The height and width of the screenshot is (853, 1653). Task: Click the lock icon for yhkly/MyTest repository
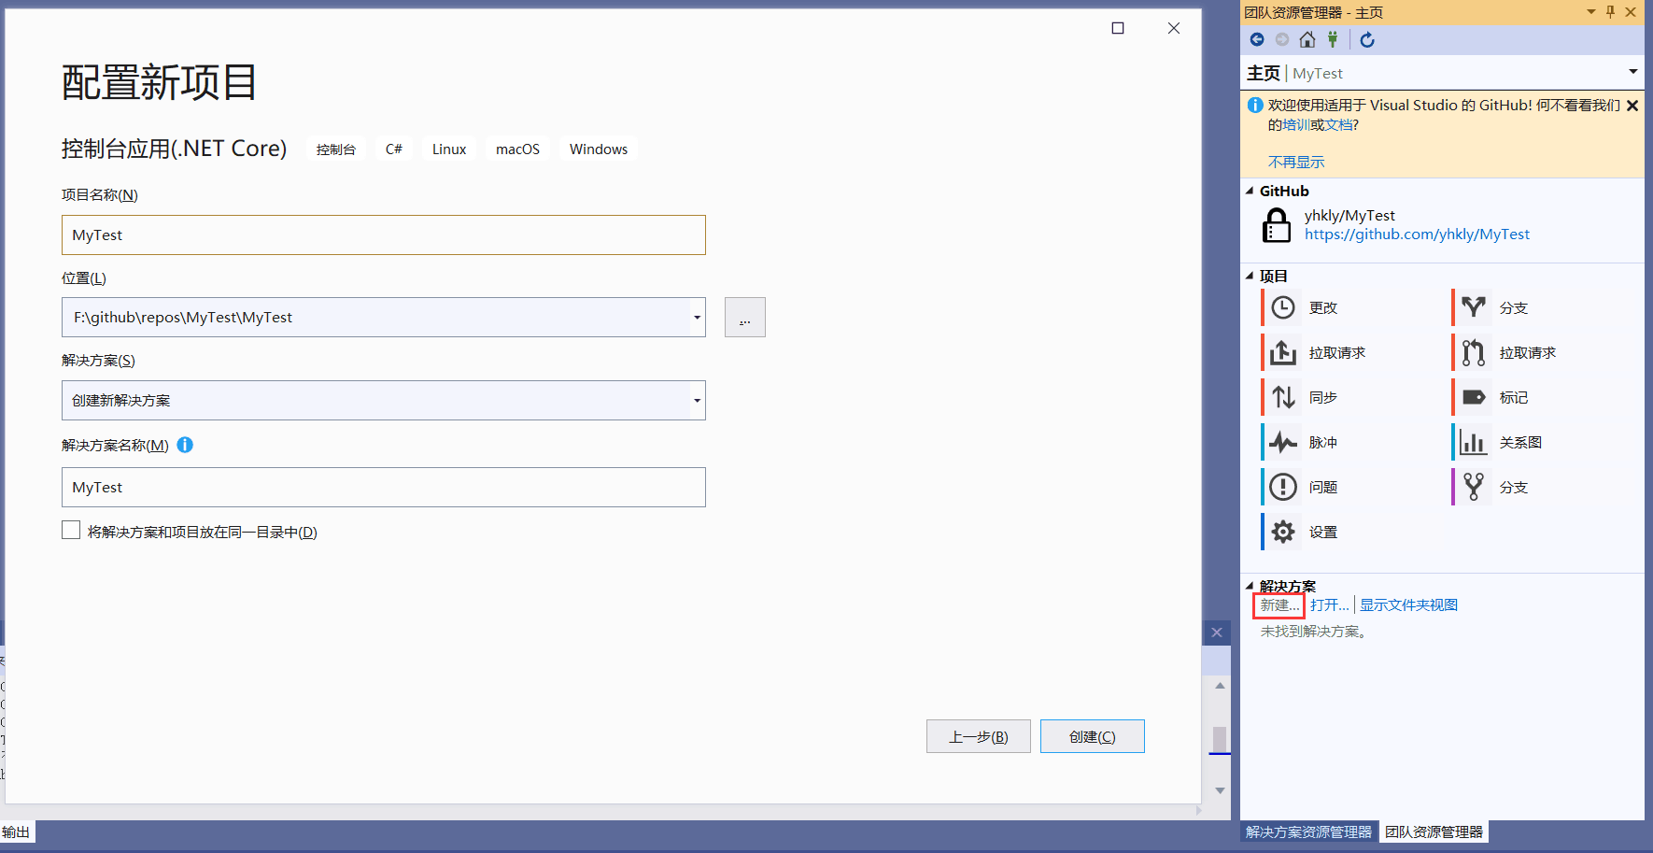click(x=1277, y=225)
